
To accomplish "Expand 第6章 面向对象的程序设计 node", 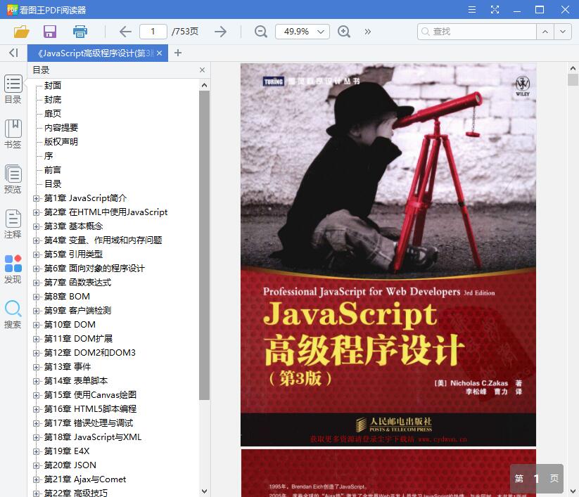I will (x=36, y=269).
